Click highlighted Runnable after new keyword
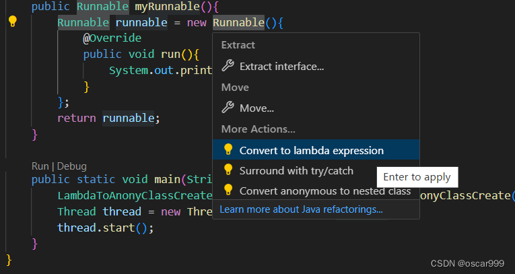515x274 pixels. pyautogui.click(x=238, y=22)
